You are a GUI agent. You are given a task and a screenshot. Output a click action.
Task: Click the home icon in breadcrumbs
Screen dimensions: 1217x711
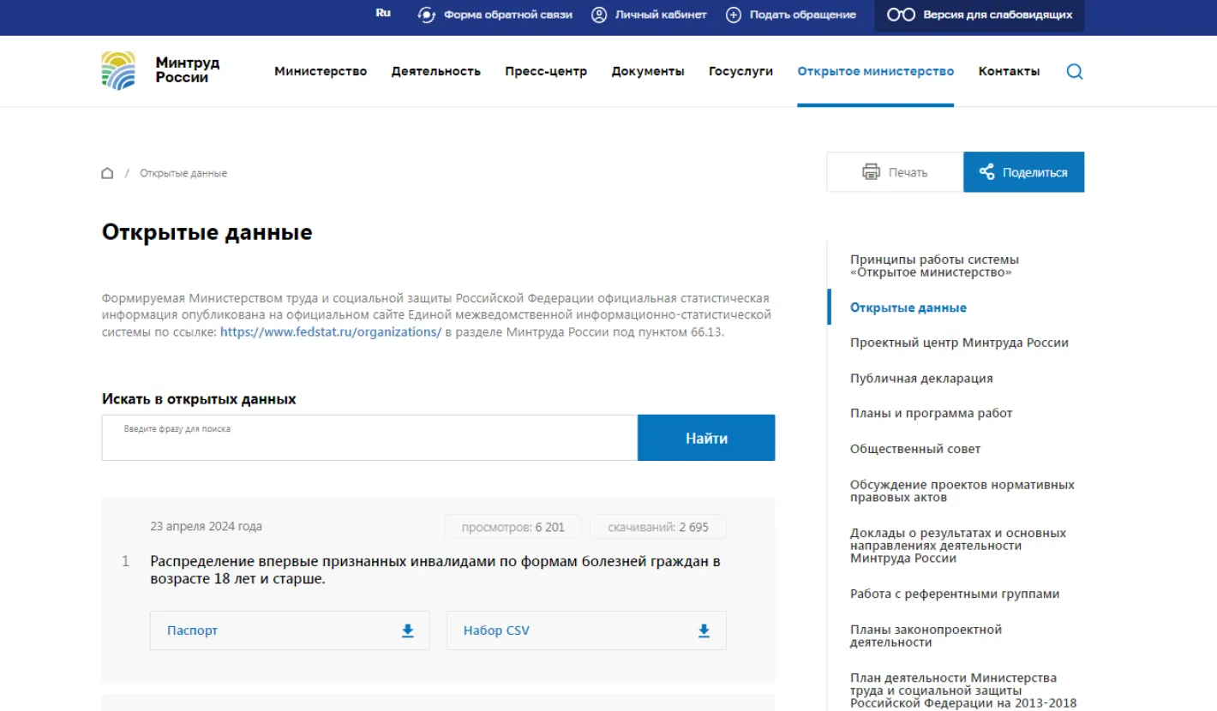[x=107, y=173]
